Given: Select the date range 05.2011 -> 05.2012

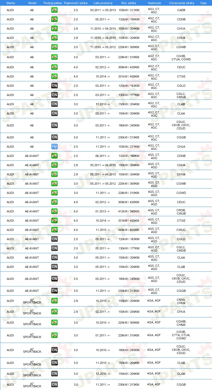Looking at the screenshot, I should tap(103, 184).
